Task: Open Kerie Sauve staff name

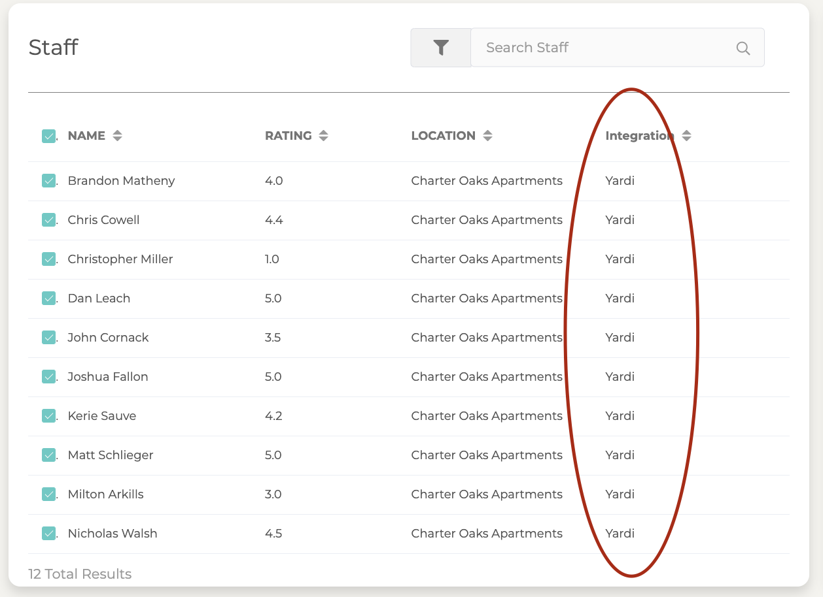Action: coord(102,416)
